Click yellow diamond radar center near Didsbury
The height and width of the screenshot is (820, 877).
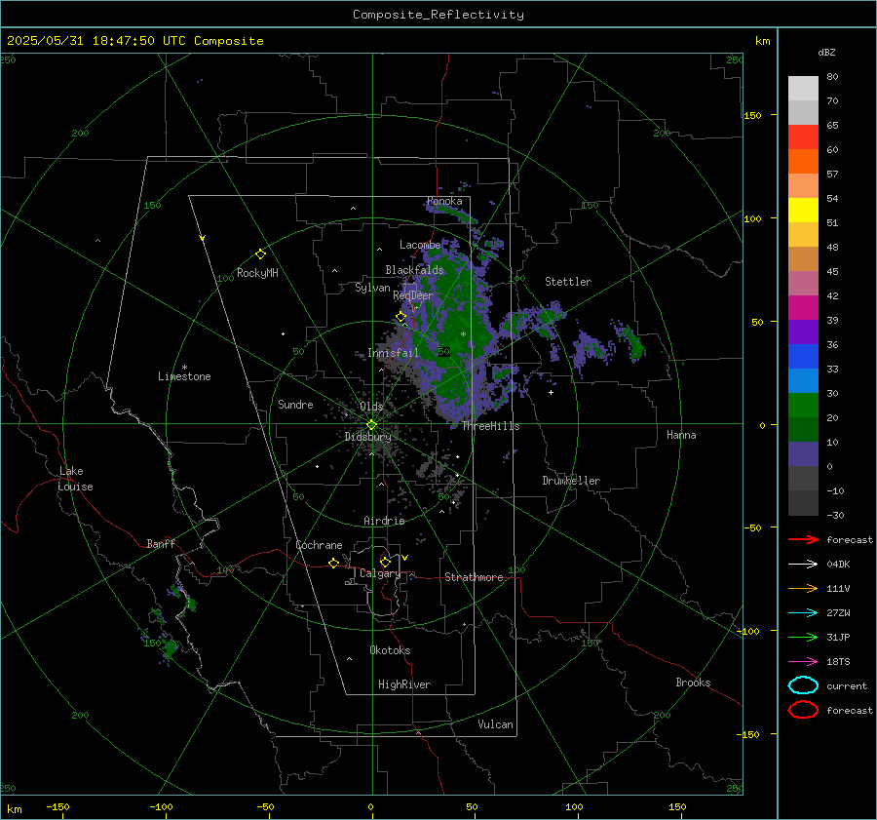pyautogui.click(x=371, y=425)
